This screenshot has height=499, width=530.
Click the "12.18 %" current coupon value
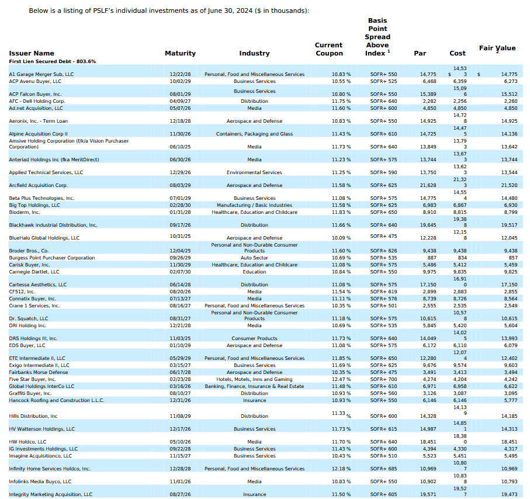pos(341,469)
